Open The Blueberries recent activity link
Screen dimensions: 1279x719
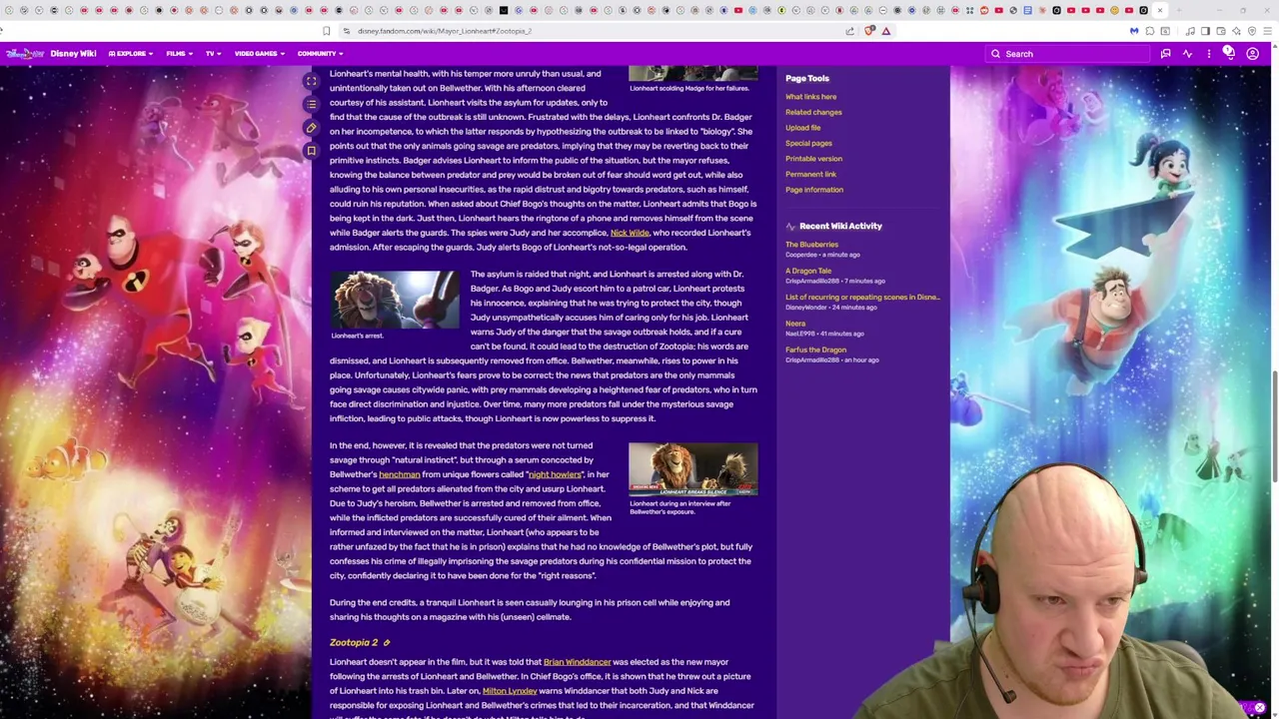811,245
